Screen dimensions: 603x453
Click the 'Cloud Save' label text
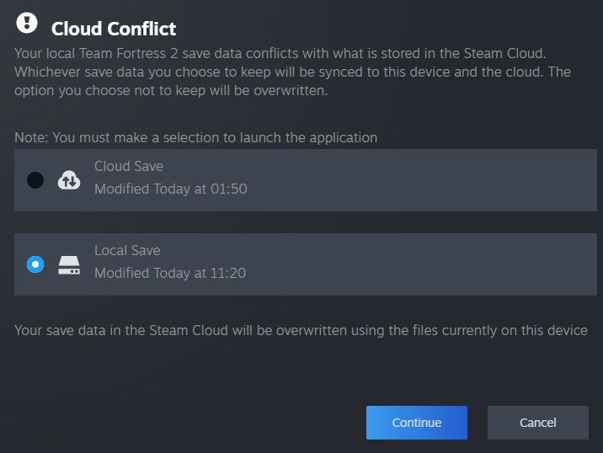pyautogui.click(x=129, y=166)
